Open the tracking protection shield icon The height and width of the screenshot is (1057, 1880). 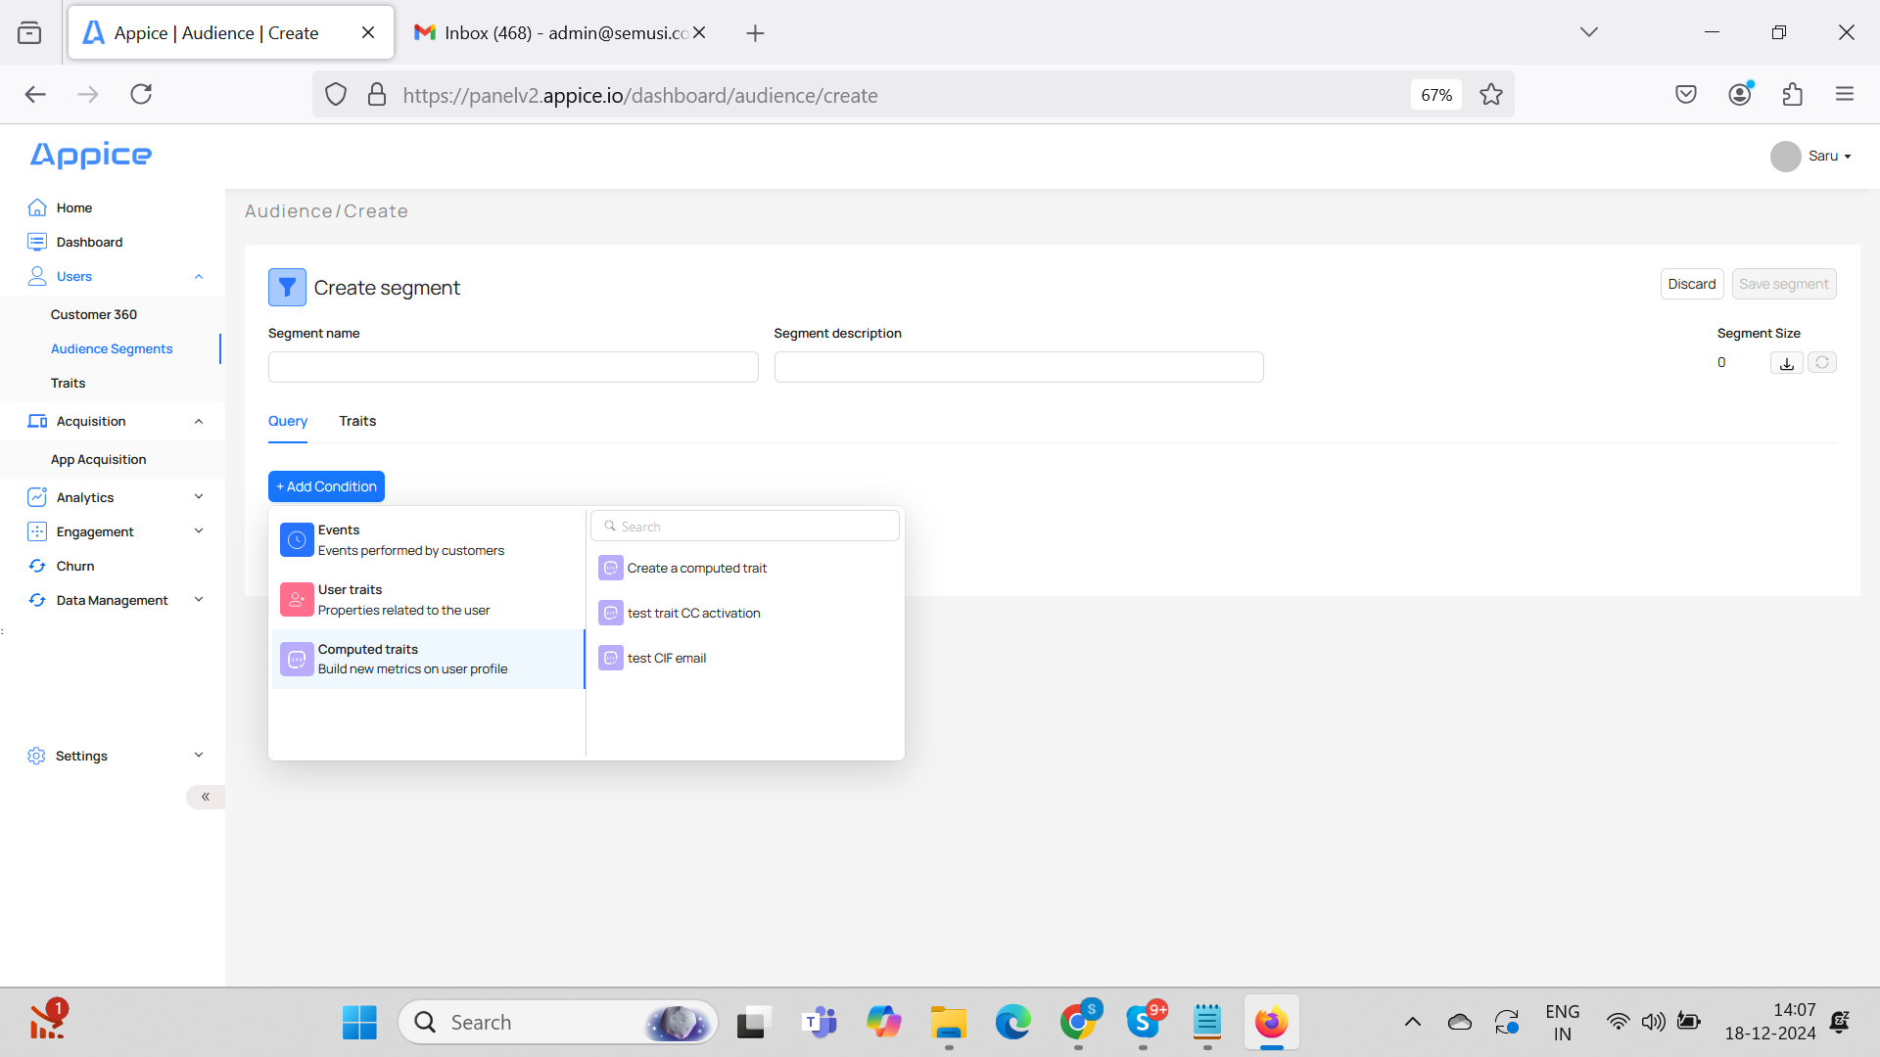click(336, 95)
